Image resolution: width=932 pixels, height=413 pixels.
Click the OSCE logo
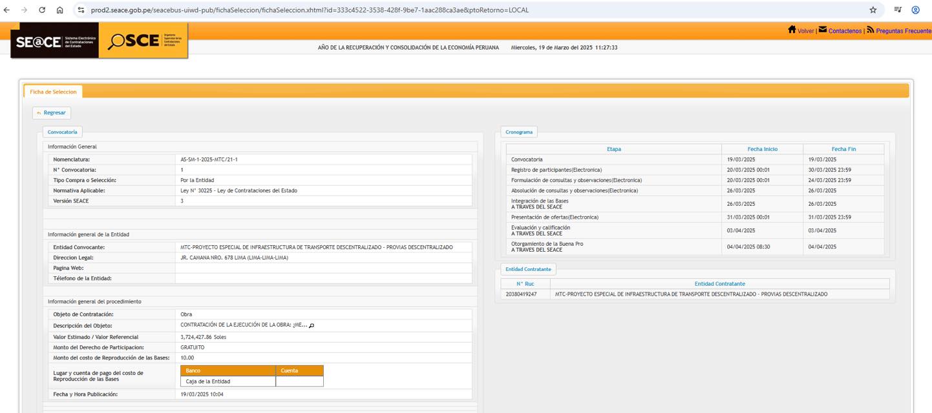coord(143,41)
